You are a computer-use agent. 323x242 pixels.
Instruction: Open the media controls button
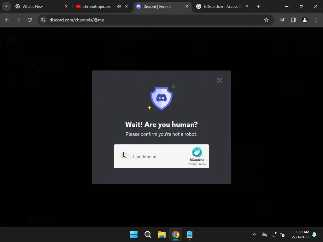282,20
